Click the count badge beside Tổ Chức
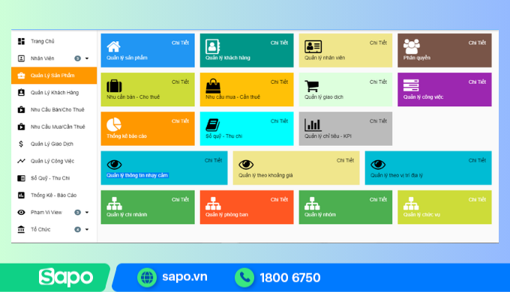The image size is (510, 292). click(77, 229)
